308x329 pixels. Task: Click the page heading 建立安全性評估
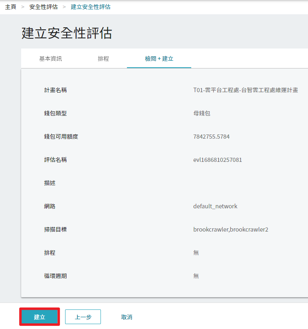(67, 33)
